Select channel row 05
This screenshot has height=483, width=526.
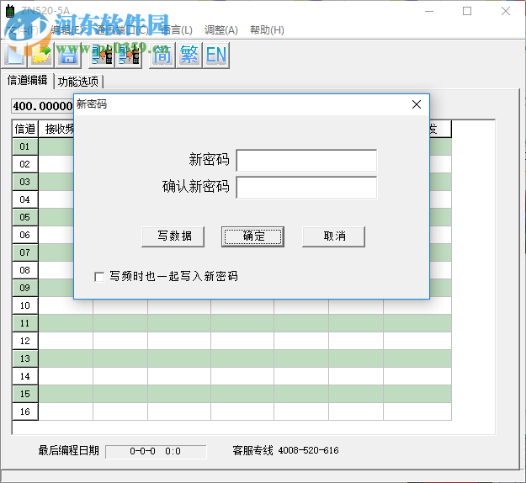point(24,217)
